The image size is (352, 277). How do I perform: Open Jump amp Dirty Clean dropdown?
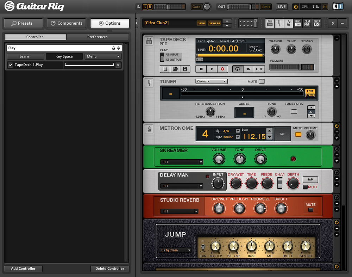pos(176,250)
